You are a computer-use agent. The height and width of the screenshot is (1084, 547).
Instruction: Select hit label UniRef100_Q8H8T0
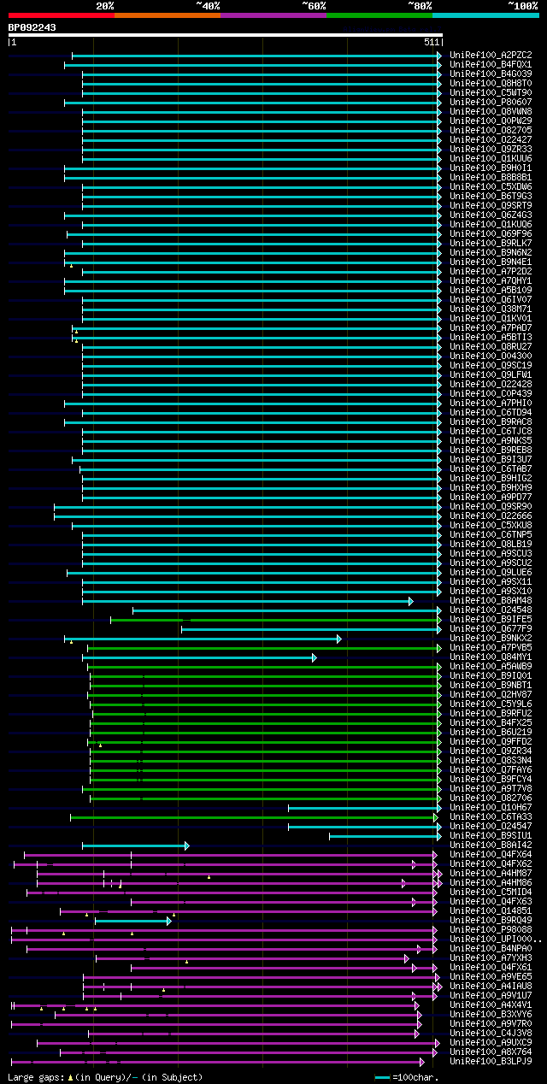pos(491,83)
